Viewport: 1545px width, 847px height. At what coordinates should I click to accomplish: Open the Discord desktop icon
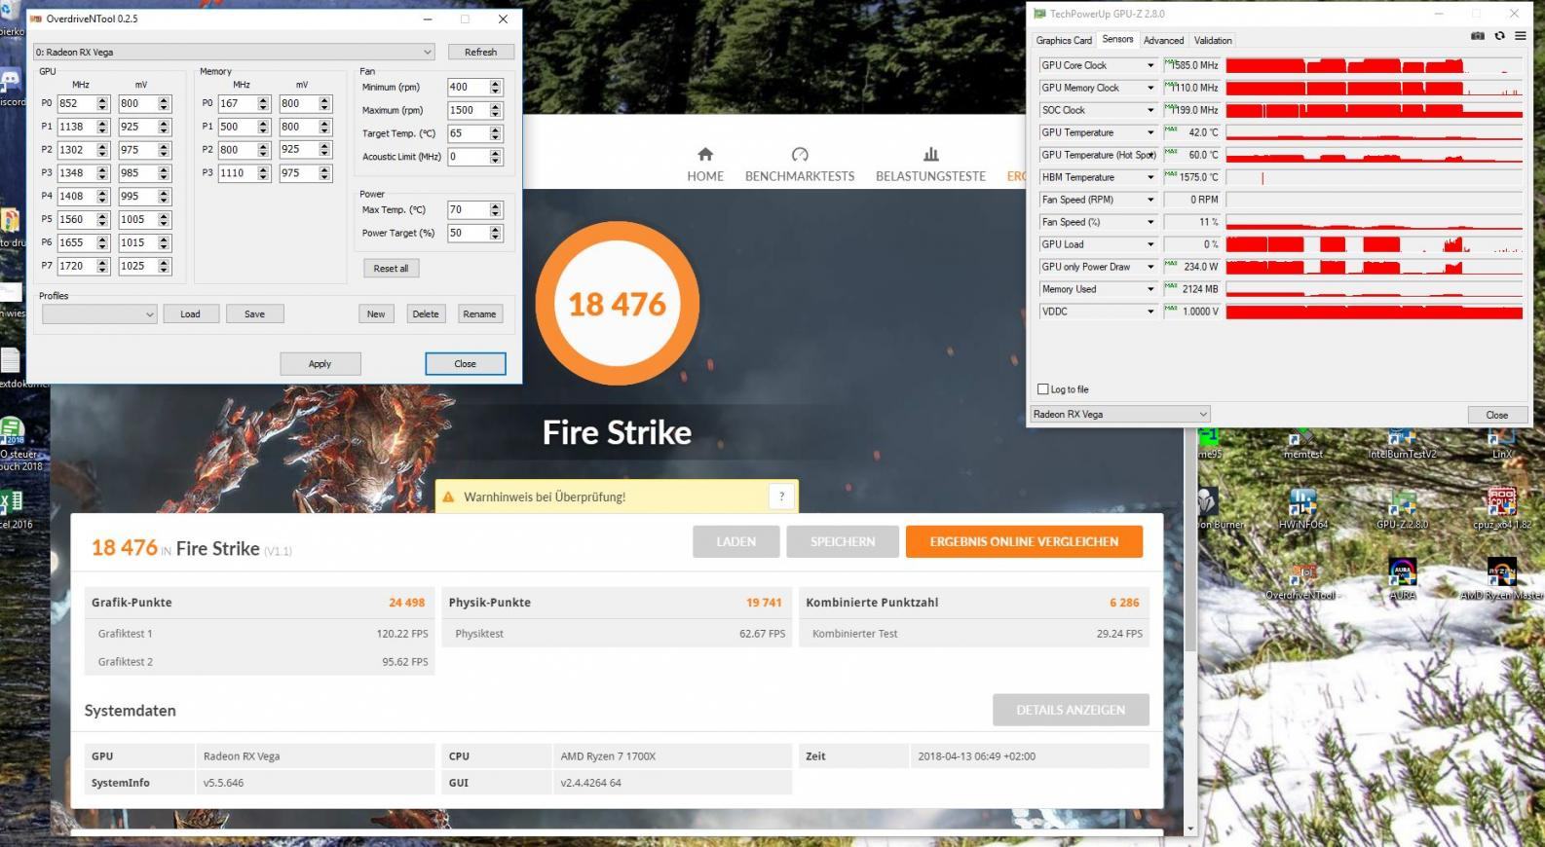[x=11, y=86]
